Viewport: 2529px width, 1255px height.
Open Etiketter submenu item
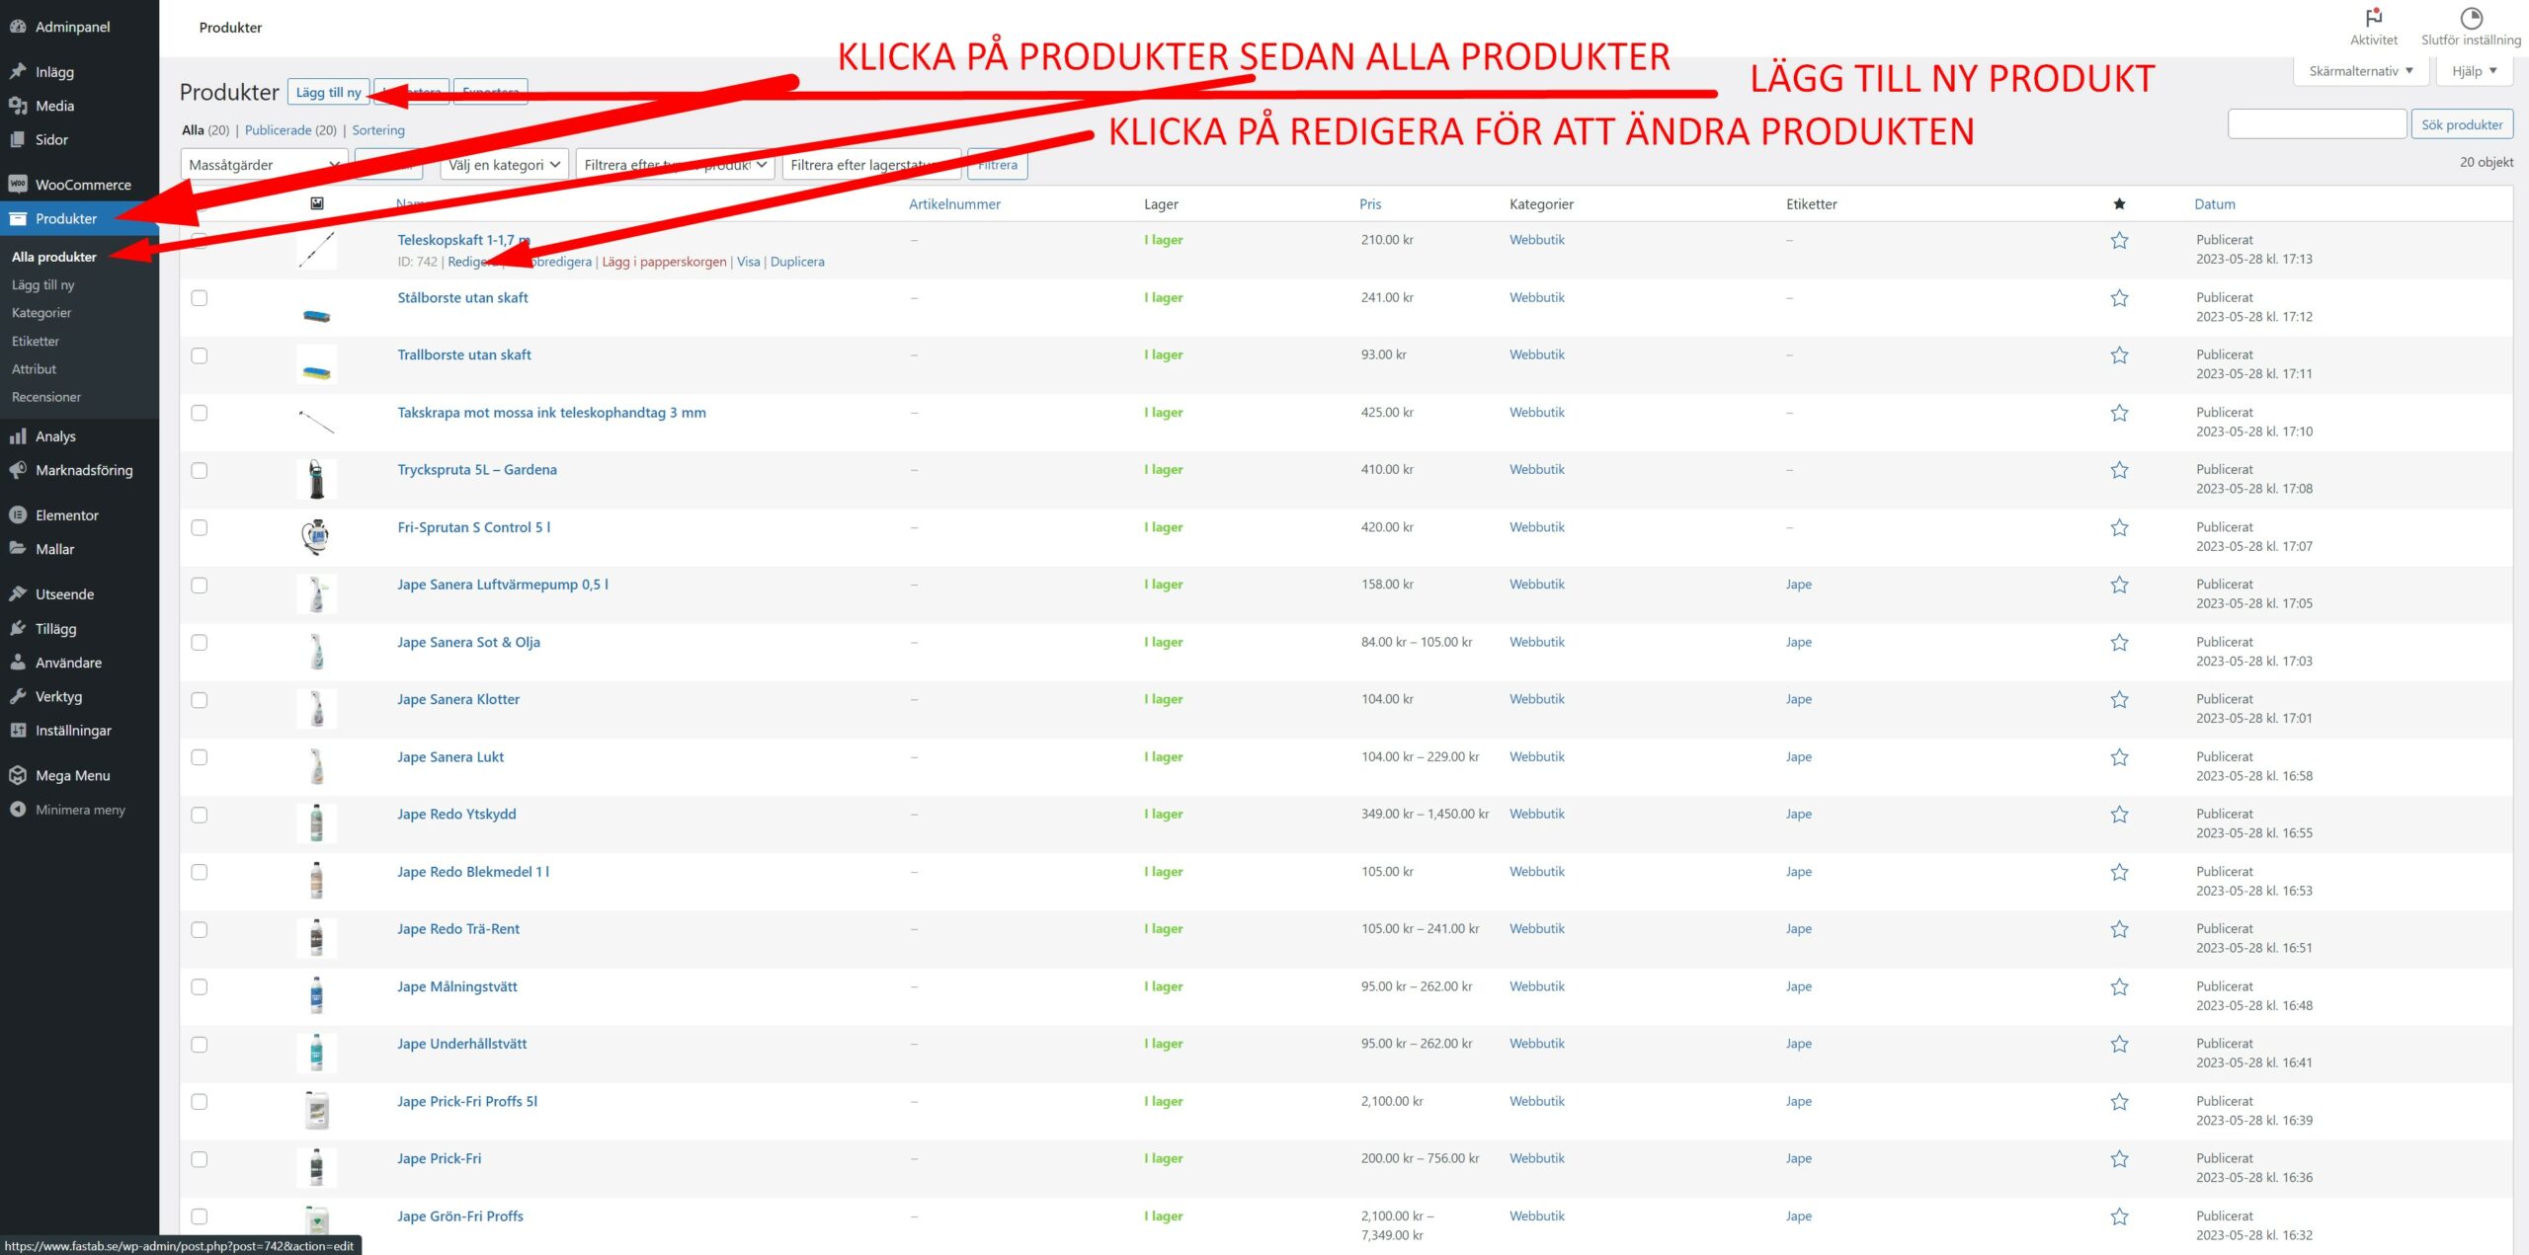point(36,342)
